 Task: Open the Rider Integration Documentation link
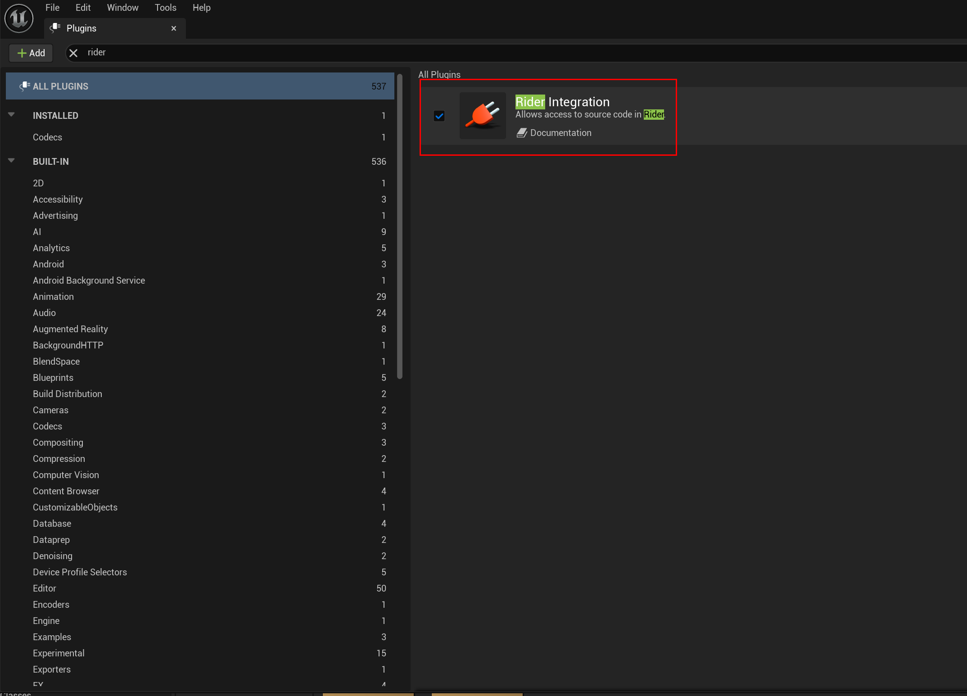point(560,133)
